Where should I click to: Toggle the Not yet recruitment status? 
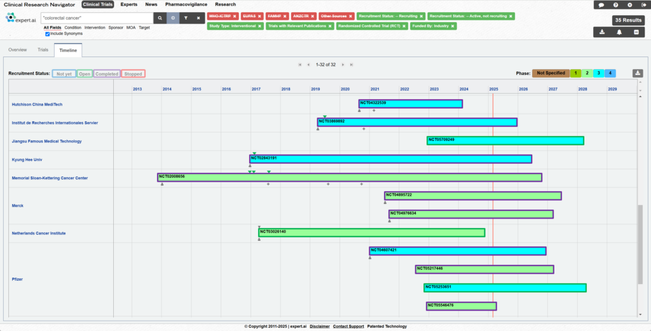64,74
